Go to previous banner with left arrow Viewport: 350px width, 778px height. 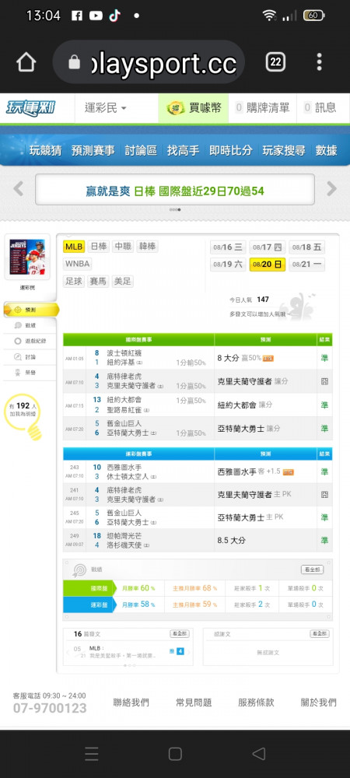[x=19, y=188]
